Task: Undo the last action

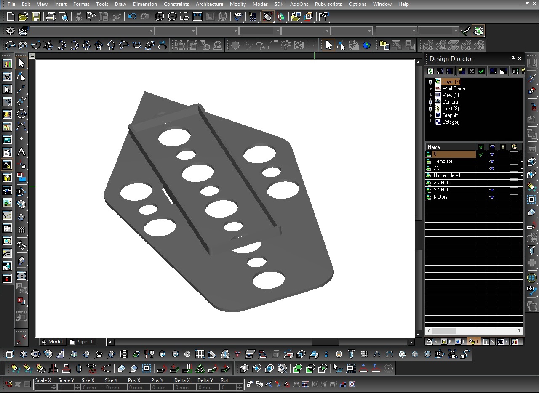Action: click(x=132, y=17)
